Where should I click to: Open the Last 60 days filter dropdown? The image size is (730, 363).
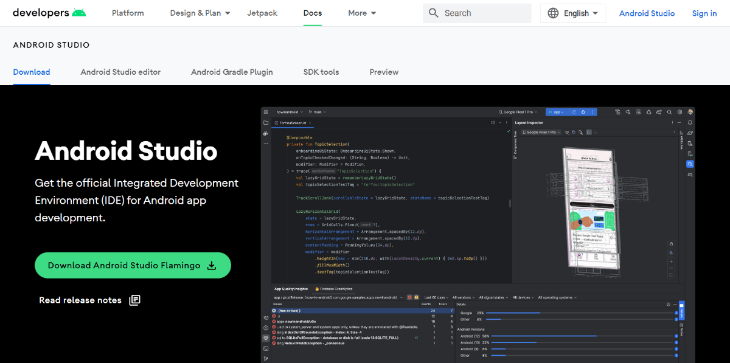pyautogui.click(x=437, y=297)
